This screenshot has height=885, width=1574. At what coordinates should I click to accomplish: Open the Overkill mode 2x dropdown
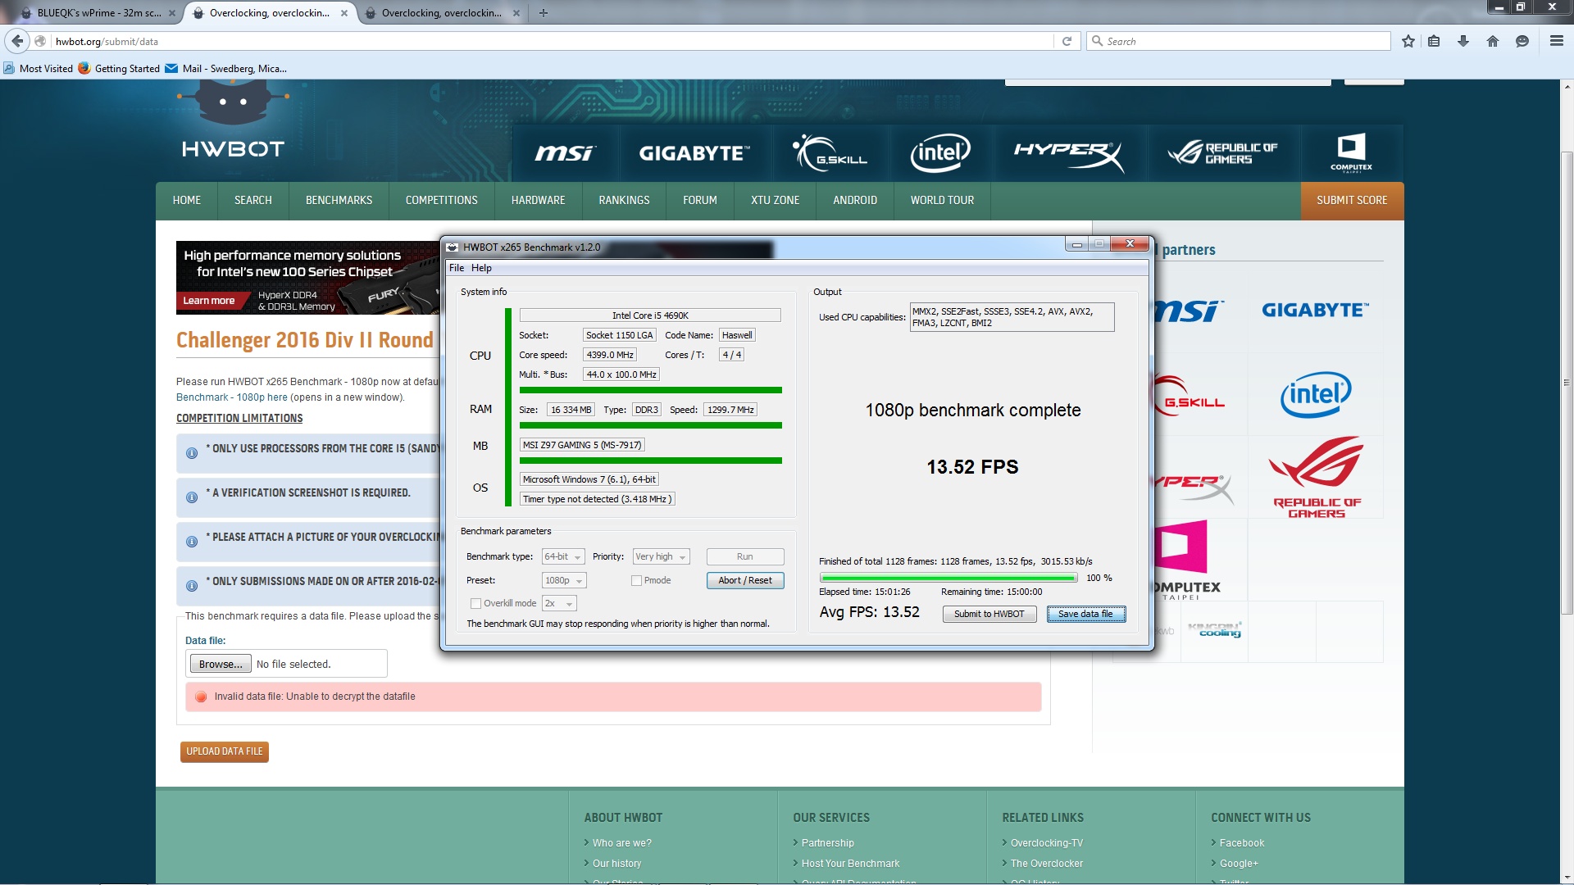click(x=559, y=603)
